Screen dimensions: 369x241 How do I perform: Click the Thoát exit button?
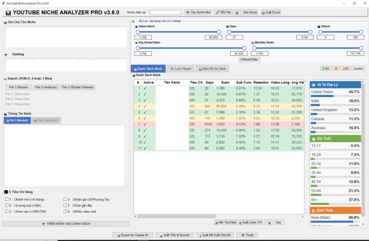click(x=247, y=235)
